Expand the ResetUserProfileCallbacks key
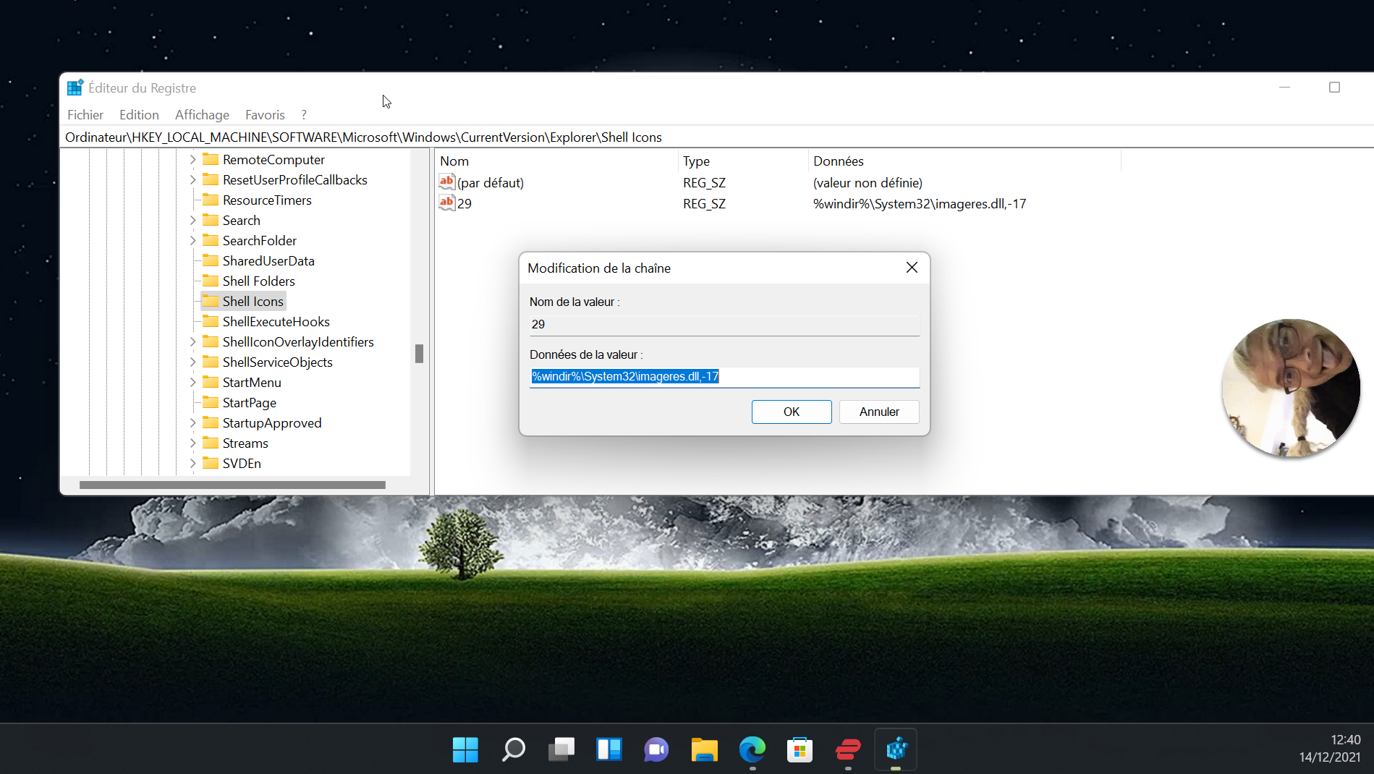 point(192,179)
